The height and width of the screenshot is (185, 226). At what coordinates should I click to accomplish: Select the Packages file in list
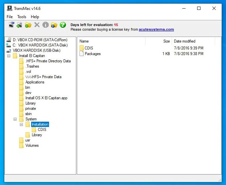pyautogui.click(x=92, y=54)
